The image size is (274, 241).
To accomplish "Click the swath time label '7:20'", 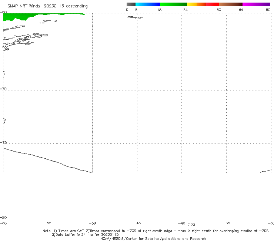I will (191, 225).
